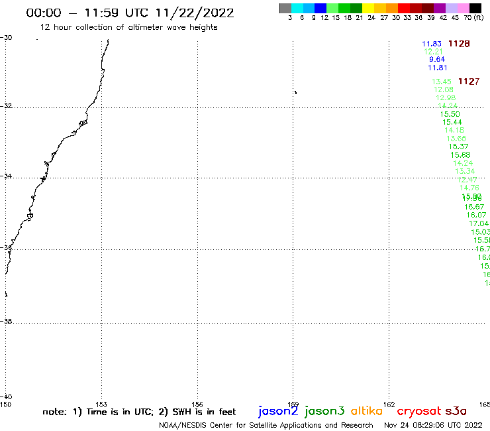Click the NOAA/NESDIS Center credit line
This screenshot has width=490, height=431.
click(266, 425)
